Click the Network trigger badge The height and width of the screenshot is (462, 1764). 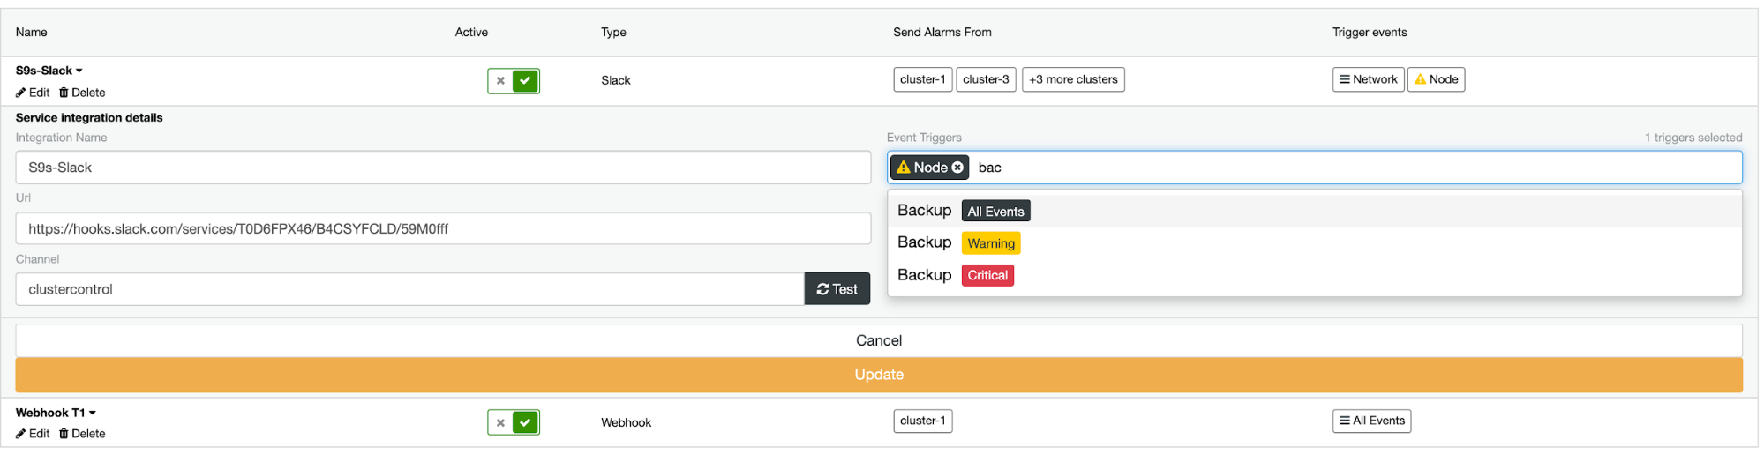pyautogui.click(x=1368, y=79)
